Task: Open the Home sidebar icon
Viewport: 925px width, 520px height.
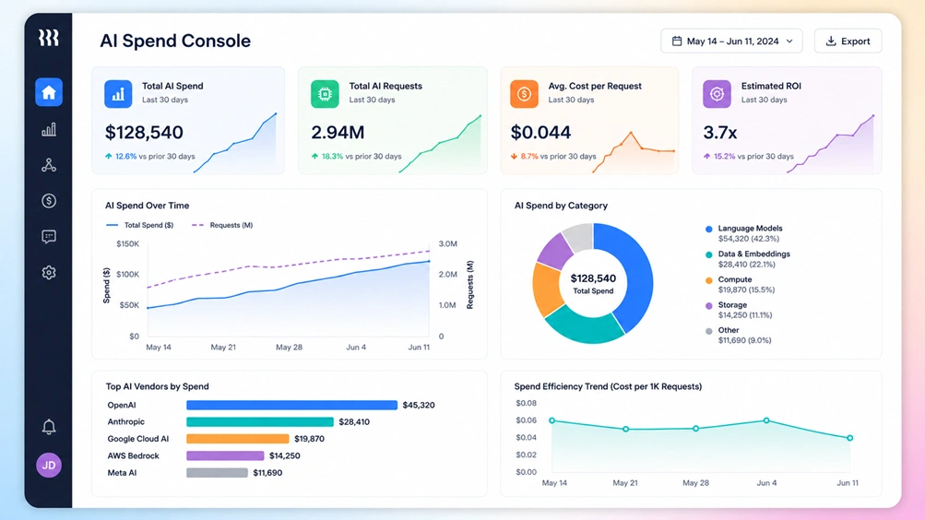Action: click(x=49, y=92)
